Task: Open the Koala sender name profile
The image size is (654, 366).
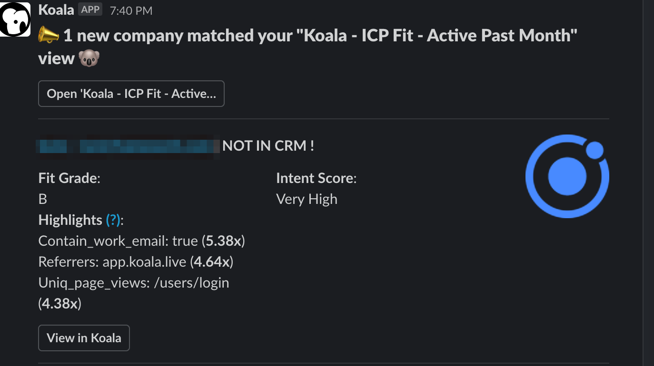Action: [x=56, y=10]
